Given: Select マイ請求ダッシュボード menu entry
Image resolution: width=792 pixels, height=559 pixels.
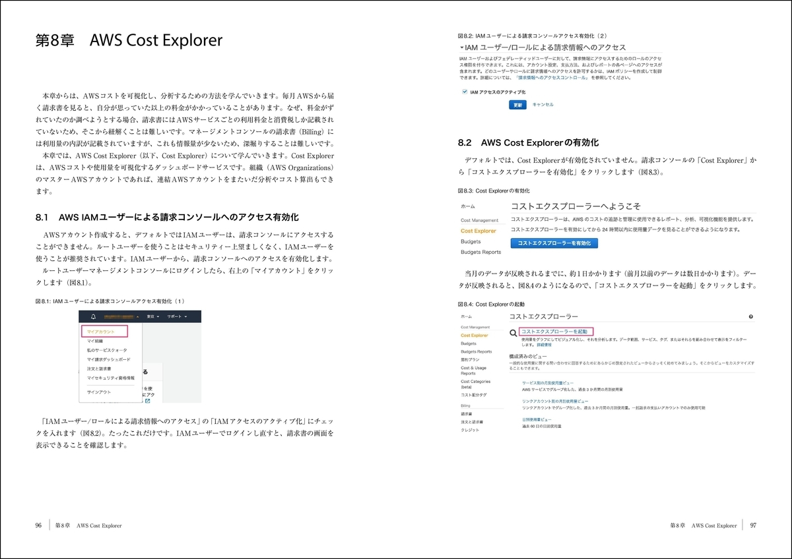Looking at the screenshot, I should tap(108, 359).
